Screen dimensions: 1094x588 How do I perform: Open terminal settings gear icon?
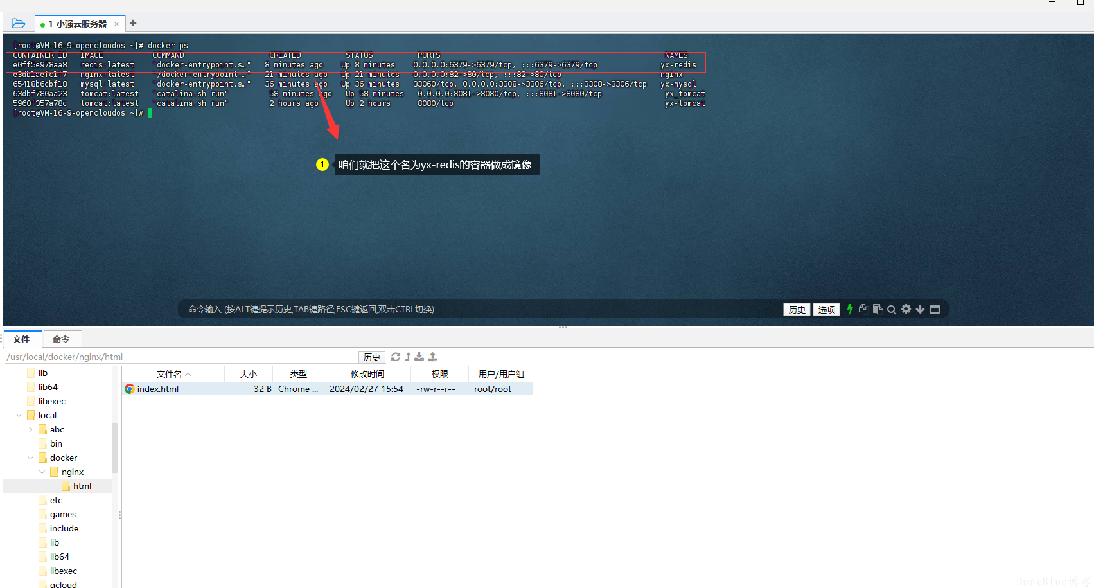point(906,309)
